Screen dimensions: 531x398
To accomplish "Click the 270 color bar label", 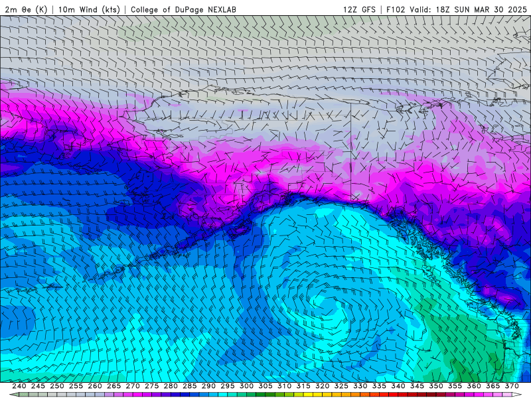I will (x=133, y=386).
